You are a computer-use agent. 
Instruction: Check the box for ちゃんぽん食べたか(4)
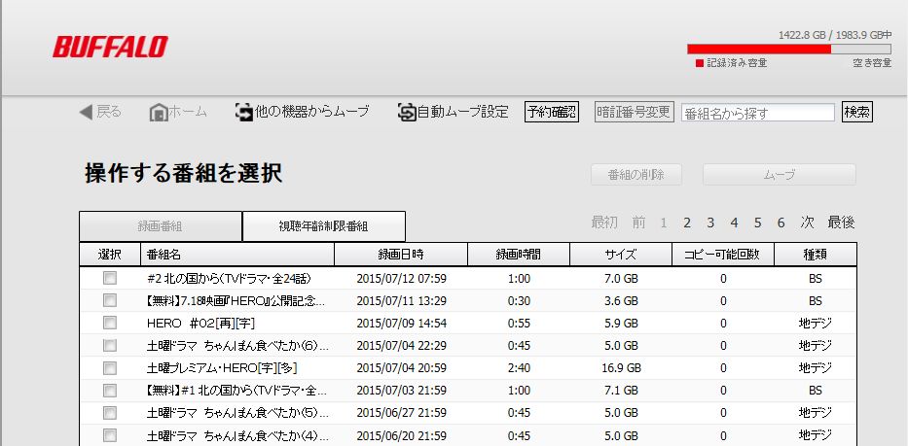point(110,435)
